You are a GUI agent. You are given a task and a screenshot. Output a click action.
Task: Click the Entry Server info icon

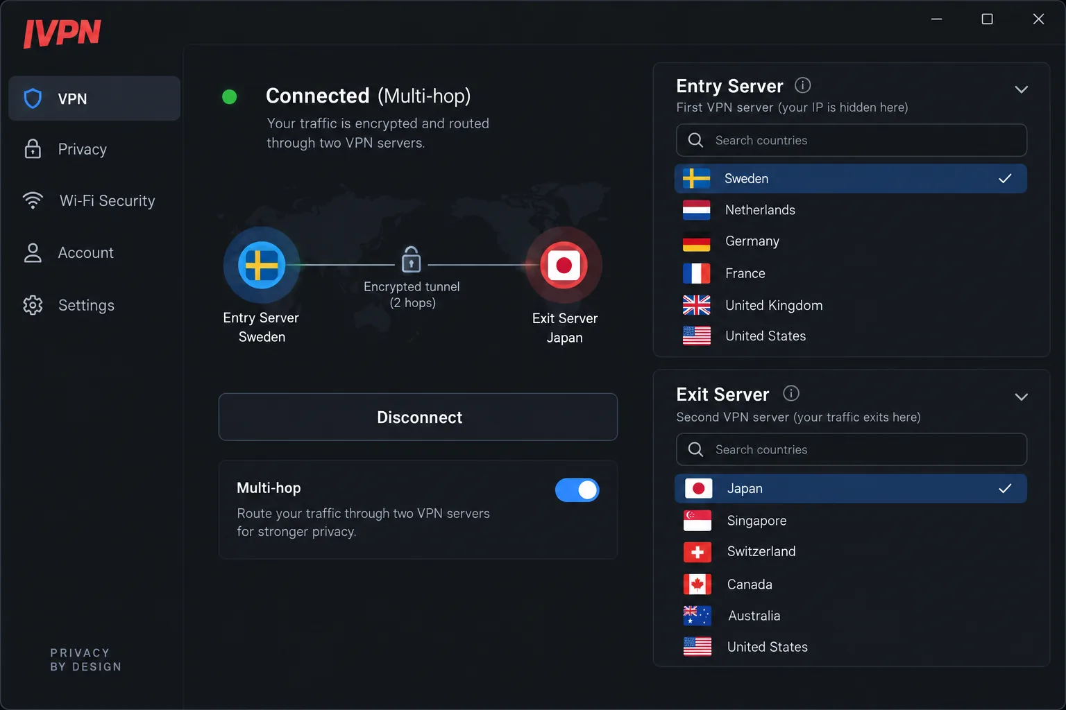(802, 85)
